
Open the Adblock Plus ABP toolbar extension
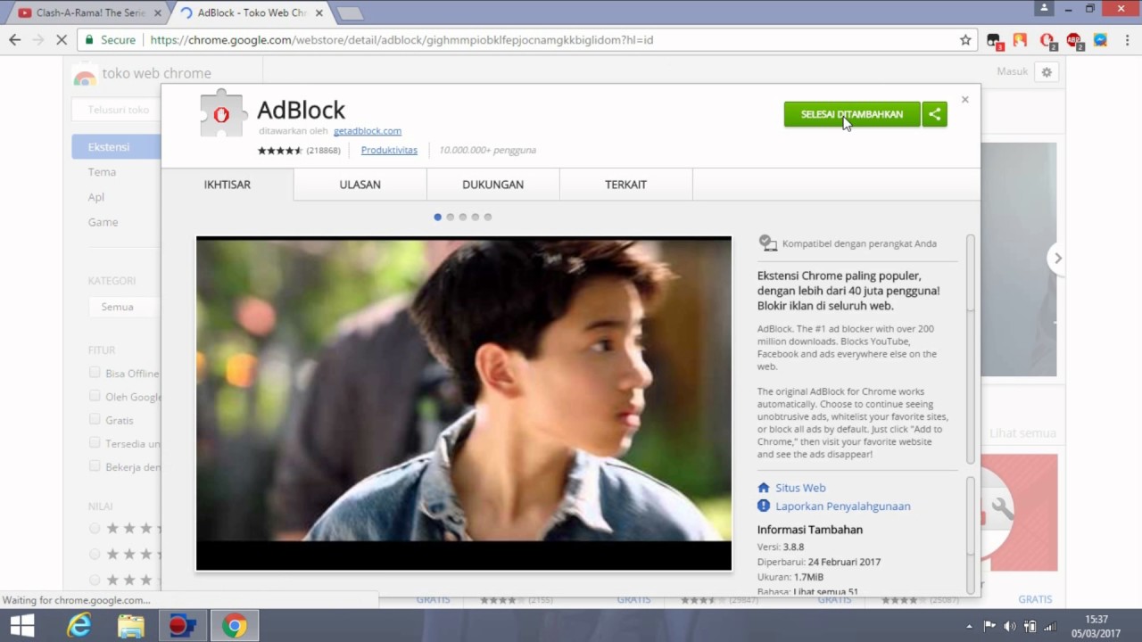point(1073,40)
